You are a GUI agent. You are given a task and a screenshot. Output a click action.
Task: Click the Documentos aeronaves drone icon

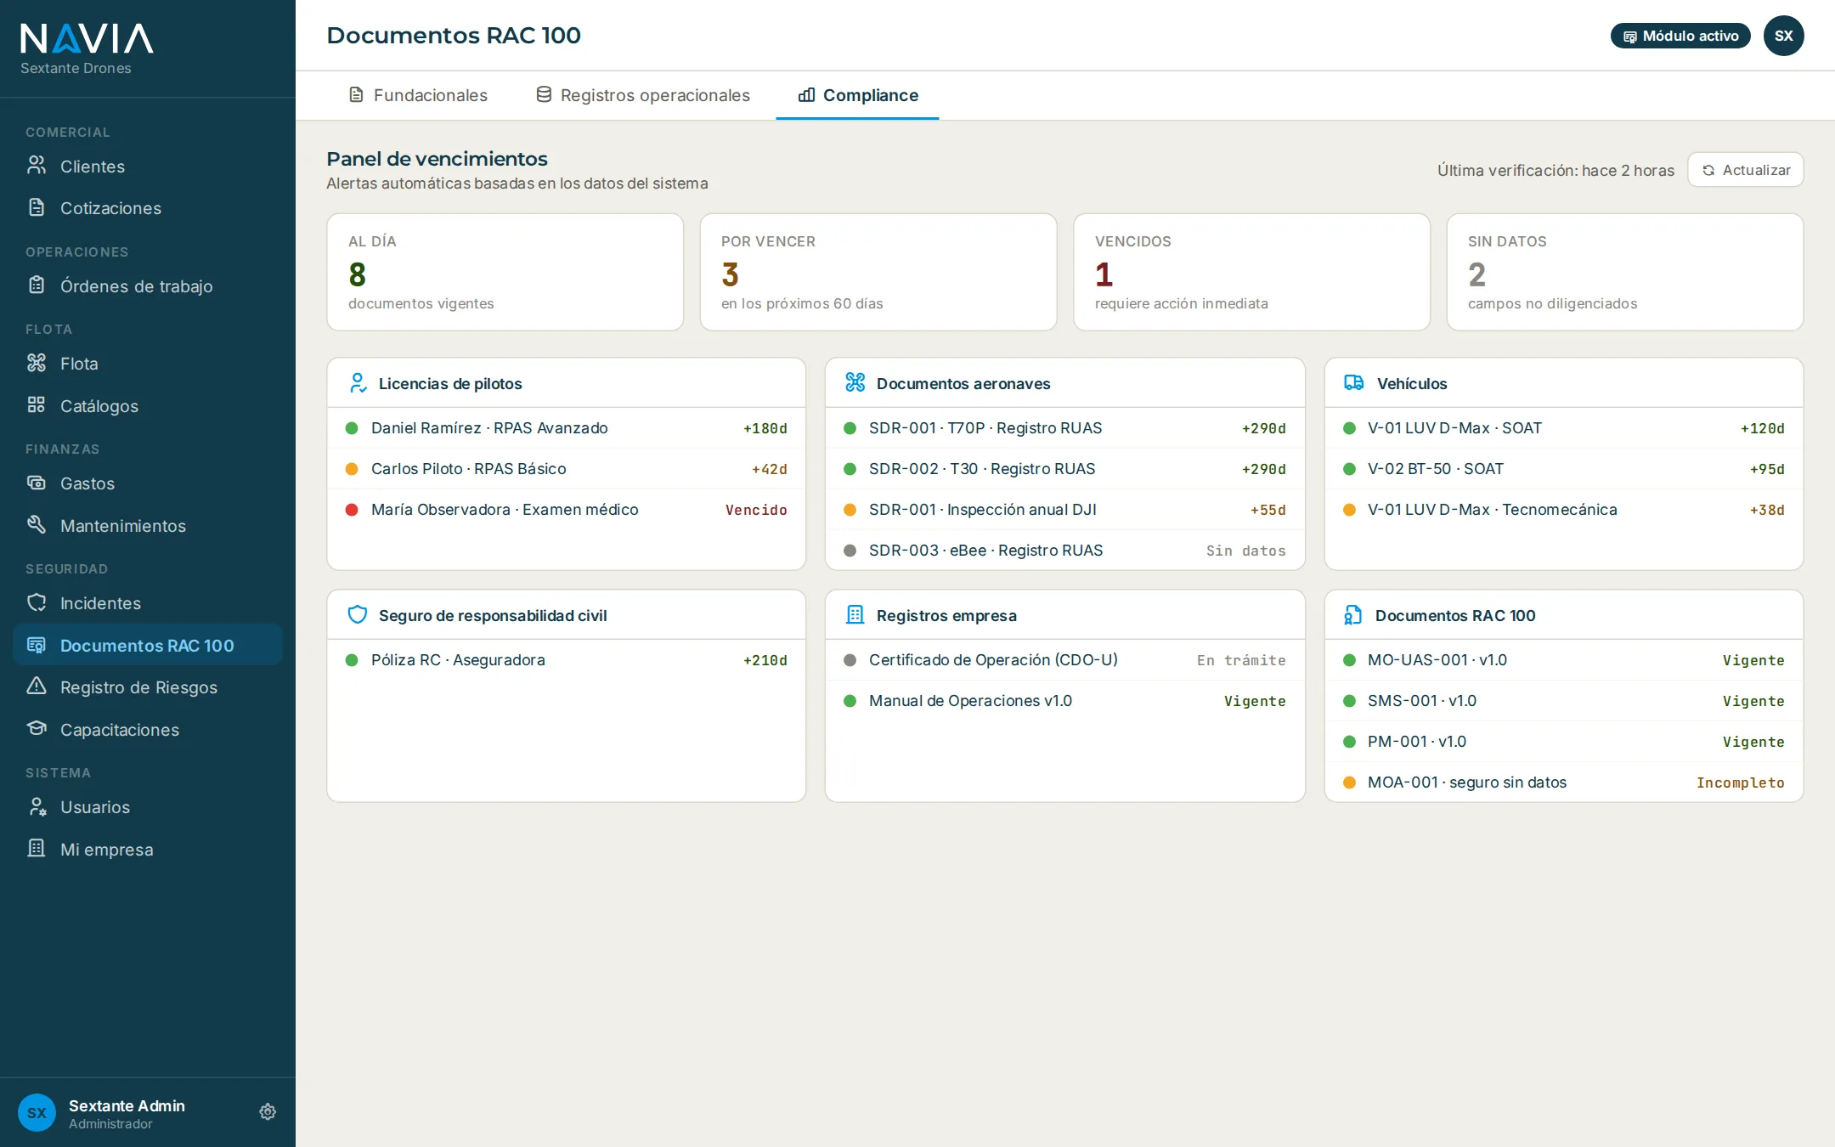pos(855,383)
